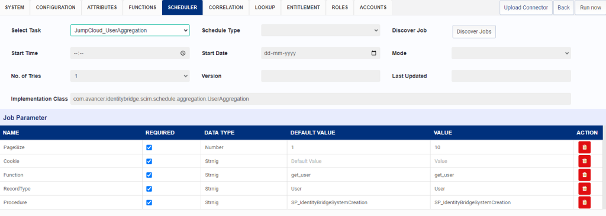The image size is (606, 216).
Task: Click the Cookie Value input field
Action: [x=501, y=161]
